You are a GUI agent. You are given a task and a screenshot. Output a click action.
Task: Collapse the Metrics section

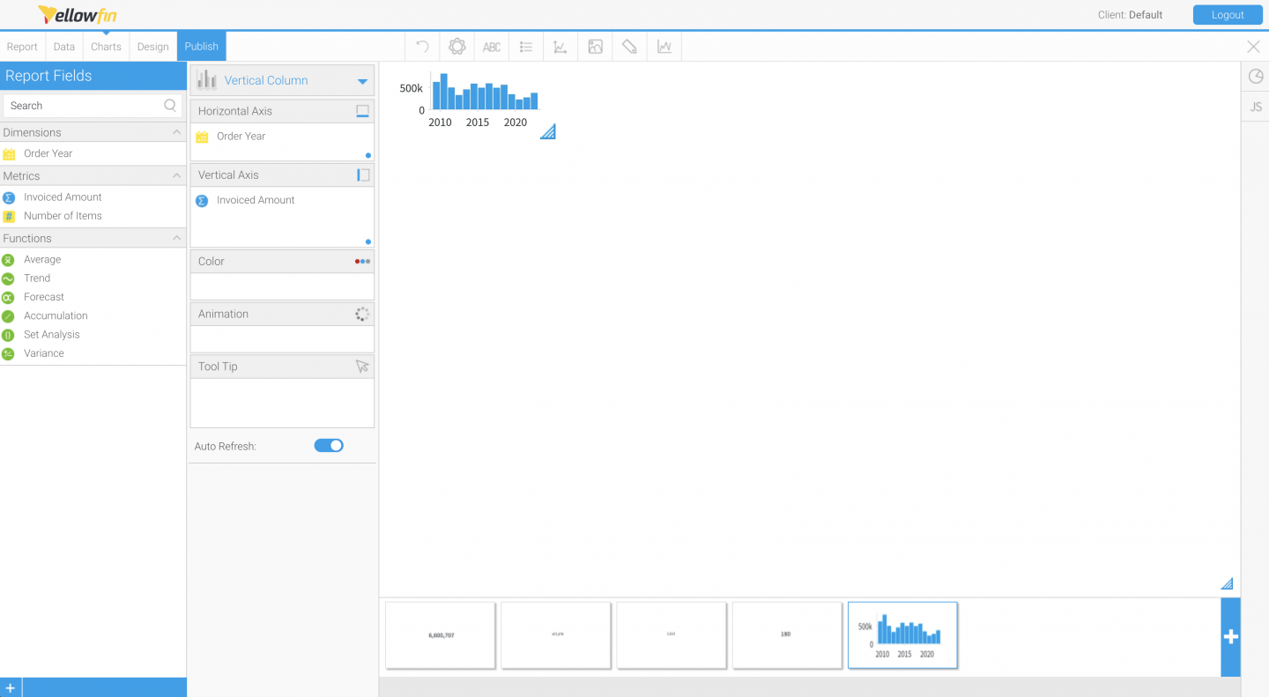(x=176, y=175)
